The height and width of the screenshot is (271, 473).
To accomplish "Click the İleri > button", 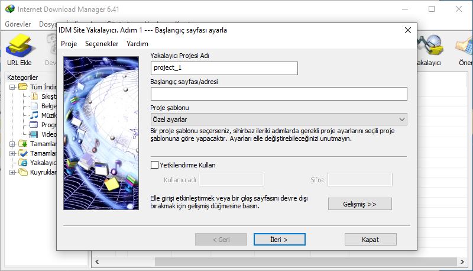I will tap(279, 239).
